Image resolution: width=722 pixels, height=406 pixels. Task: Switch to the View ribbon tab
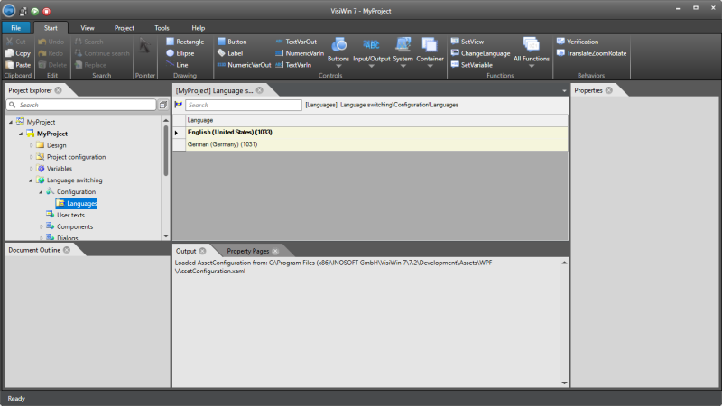(x=88, y=28)
